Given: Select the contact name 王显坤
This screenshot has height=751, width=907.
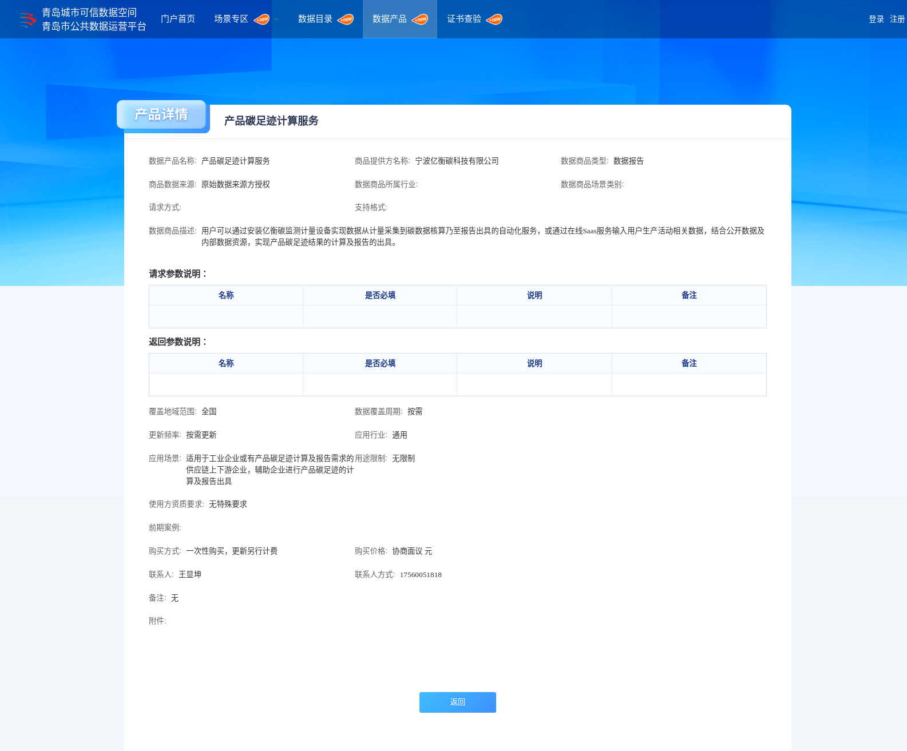Looking at the screenshot, I should click(190, 575).
